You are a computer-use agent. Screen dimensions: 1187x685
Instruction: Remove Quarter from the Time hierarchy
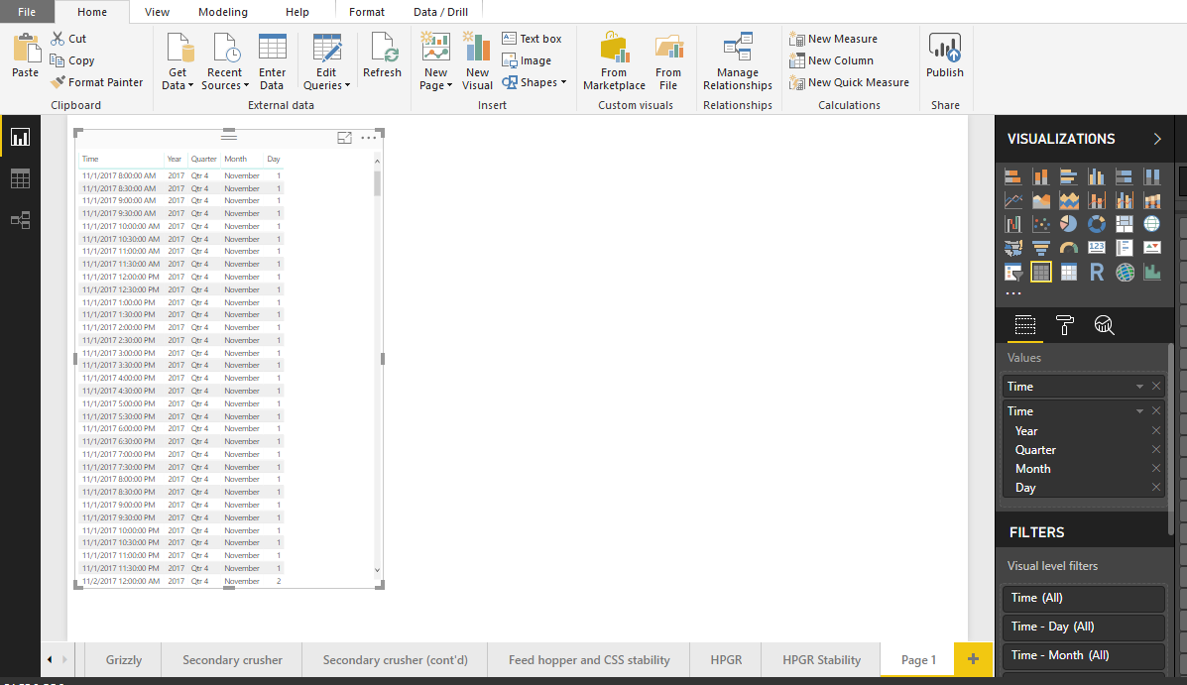[x=1156, y=450]
